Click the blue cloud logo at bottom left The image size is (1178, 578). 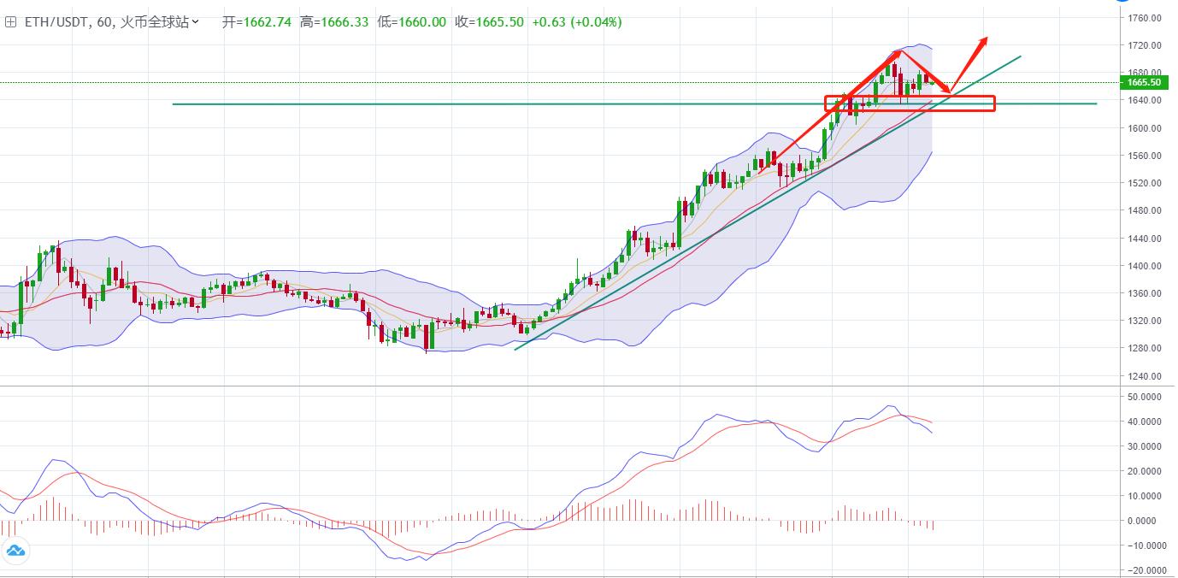click(x=15, y=551)
